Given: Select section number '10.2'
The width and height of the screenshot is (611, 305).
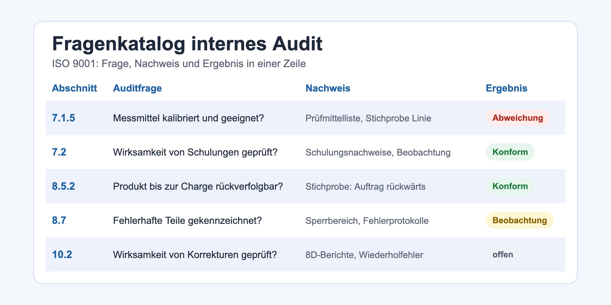Looking at the screenshot, I should tap(62, 254).
